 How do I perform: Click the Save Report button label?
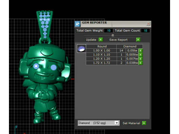pos(118,40)
